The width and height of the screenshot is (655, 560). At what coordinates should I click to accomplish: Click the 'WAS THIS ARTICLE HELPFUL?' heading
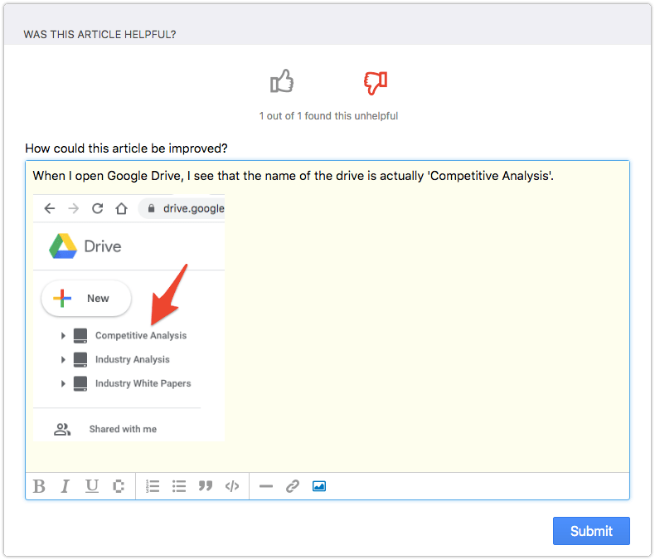click(99, 34)
